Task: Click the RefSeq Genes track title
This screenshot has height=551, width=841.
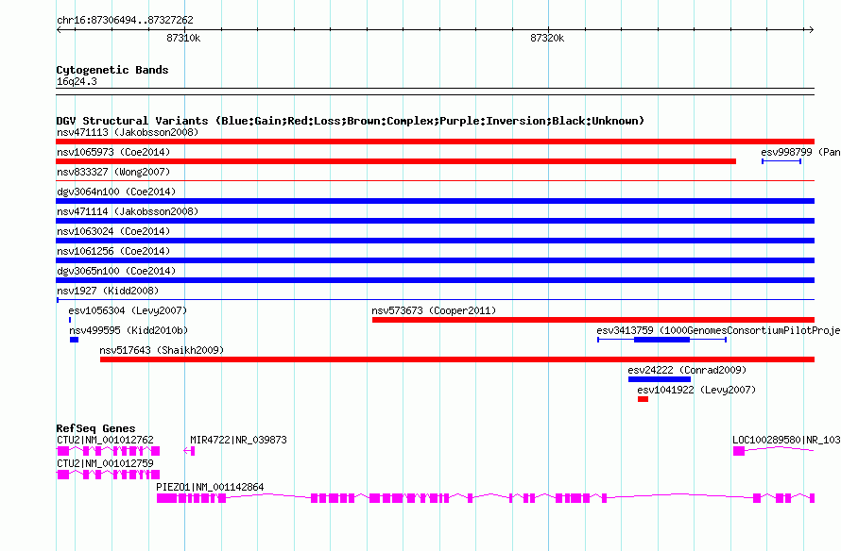Action: (96, 428)
